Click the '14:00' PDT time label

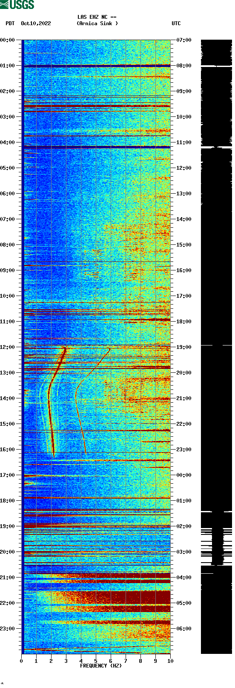7,398
